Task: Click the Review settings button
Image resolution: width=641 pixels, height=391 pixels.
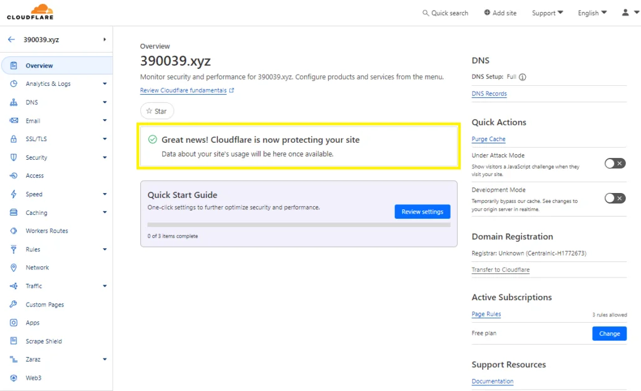Action: (423, 211)
